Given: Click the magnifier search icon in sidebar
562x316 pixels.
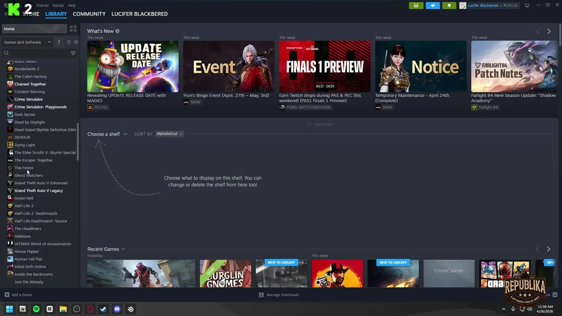Looking at the screenshot, I should pyautogui.click(x=7, y=53).
